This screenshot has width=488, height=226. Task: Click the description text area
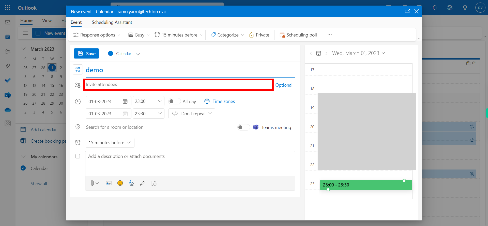190,164
